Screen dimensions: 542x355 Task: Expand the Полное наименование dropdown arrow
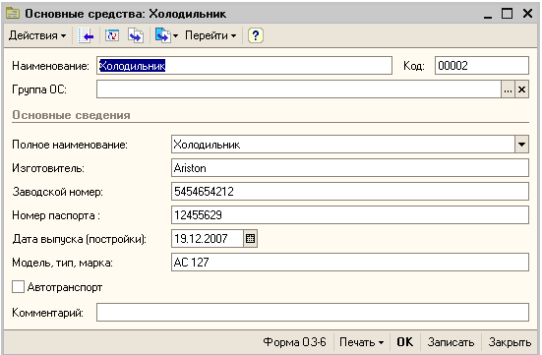(521, 145)
